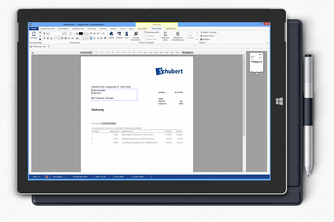Open the EXTRAS tab
This screenshot has width=334, height=222.
(x=113, y=29)
